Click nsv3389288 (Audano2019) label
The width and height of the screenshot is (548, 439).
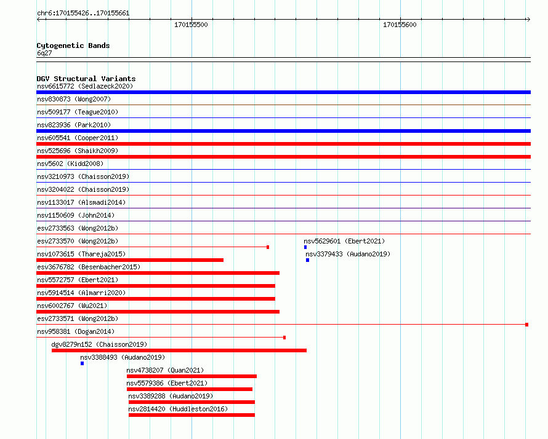(171, 396)
